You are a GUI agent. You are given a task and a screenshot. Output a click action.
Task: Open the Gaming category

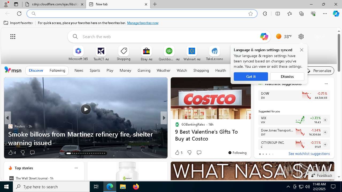(x=144, y=70)
